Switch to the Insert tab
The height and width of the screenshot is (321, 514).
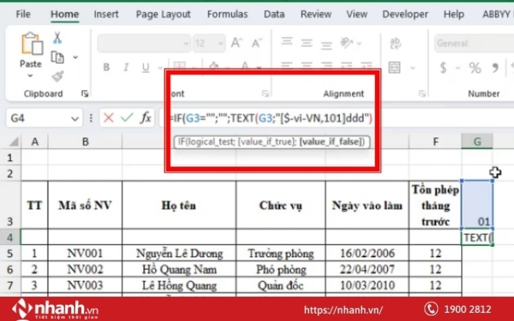106,14
